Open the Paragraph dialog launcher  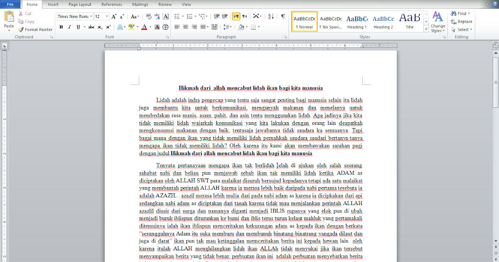pos(285,37)
